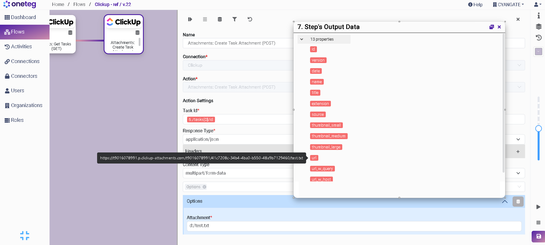Open Connectors from the sidebar menu
Viewport: 545px width, 245px height.
point(24,76)
